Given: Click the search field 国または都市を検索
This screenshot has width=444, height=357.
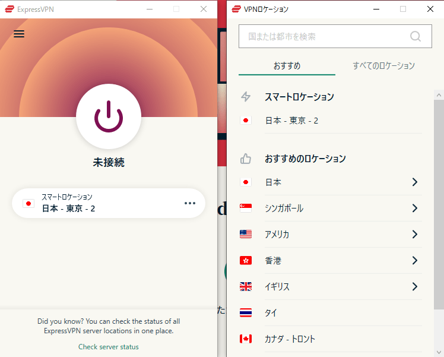Looking at the screenshot, I should (335, 36).
